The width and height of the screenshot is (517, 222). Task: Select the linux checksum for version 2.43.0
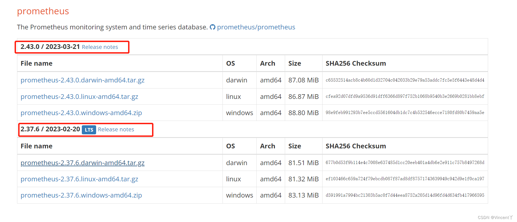point(404,96)
